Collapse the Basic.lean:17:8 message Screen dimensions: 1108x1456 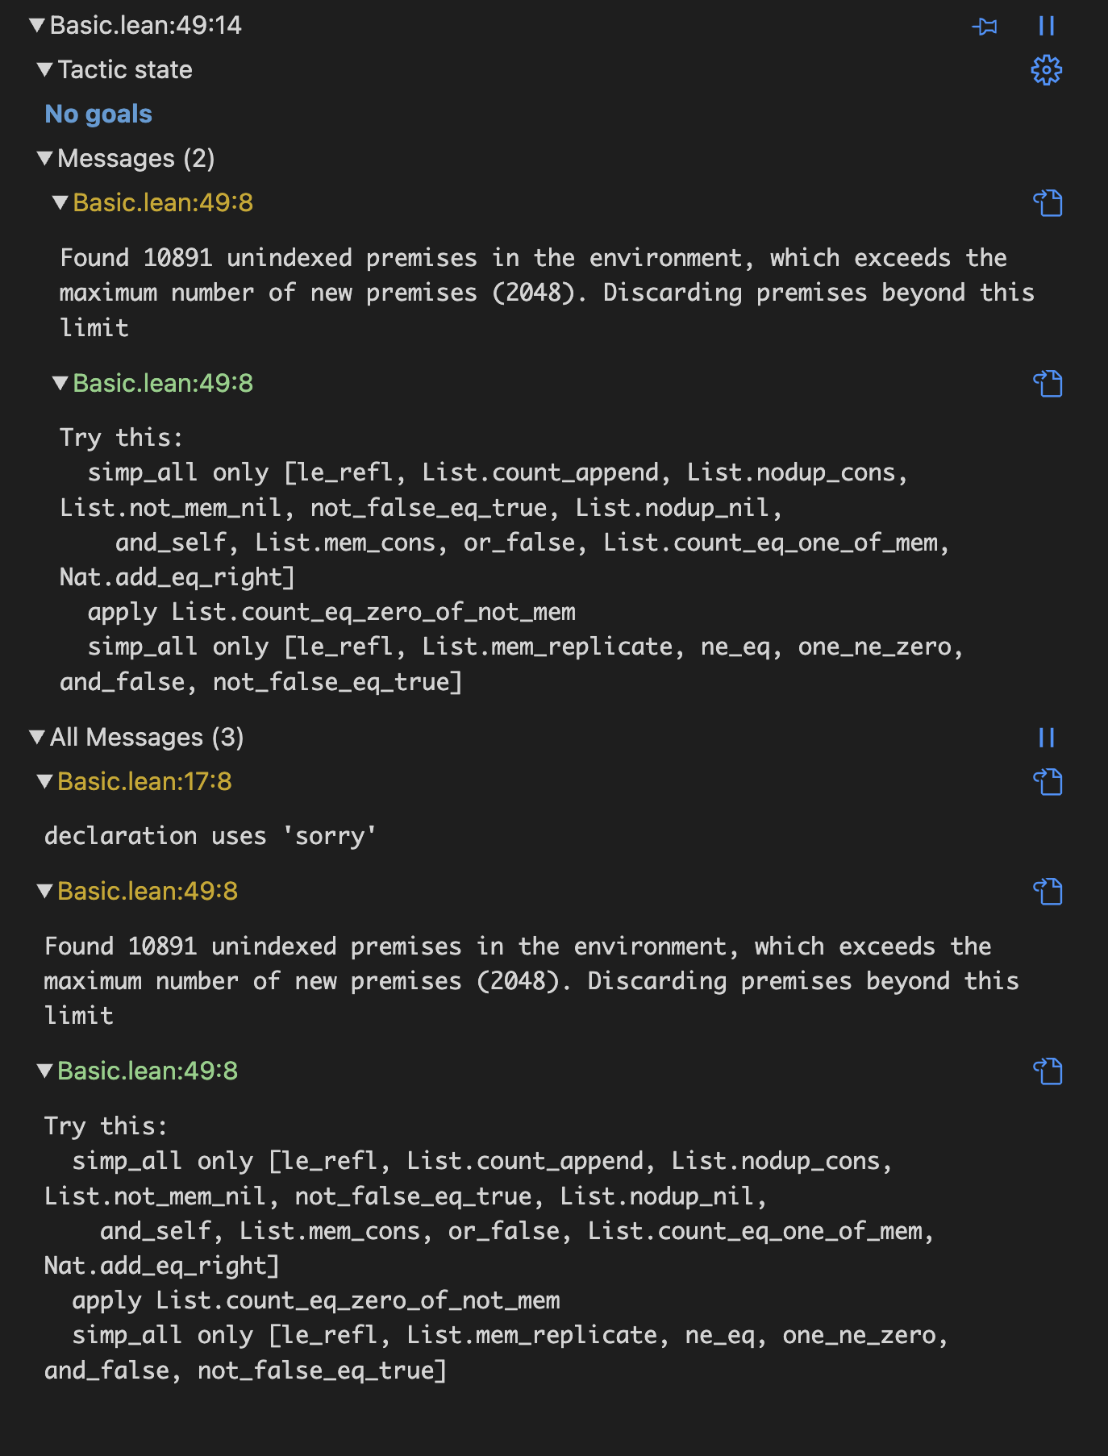[45, 782]
